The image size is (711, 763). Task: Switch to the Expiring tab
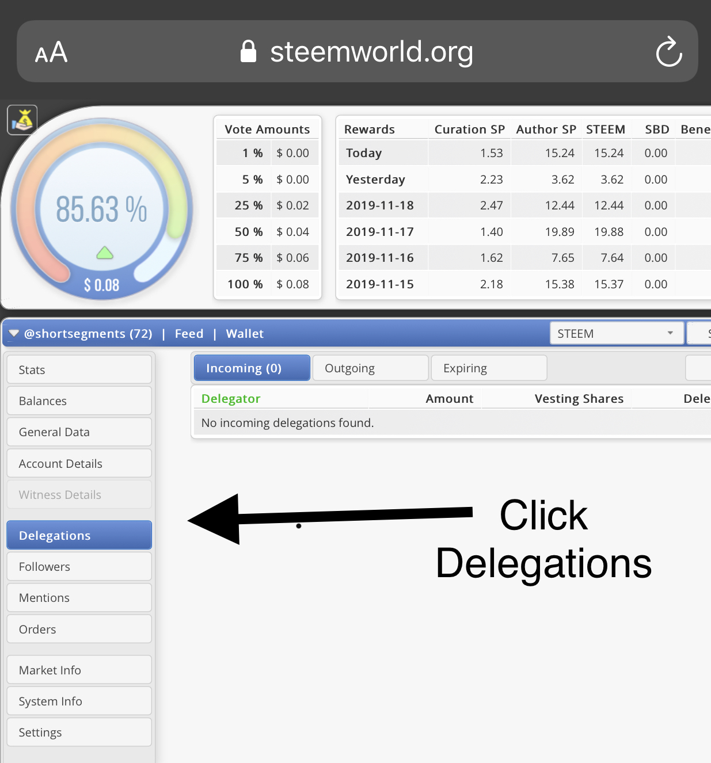(489, 368)
